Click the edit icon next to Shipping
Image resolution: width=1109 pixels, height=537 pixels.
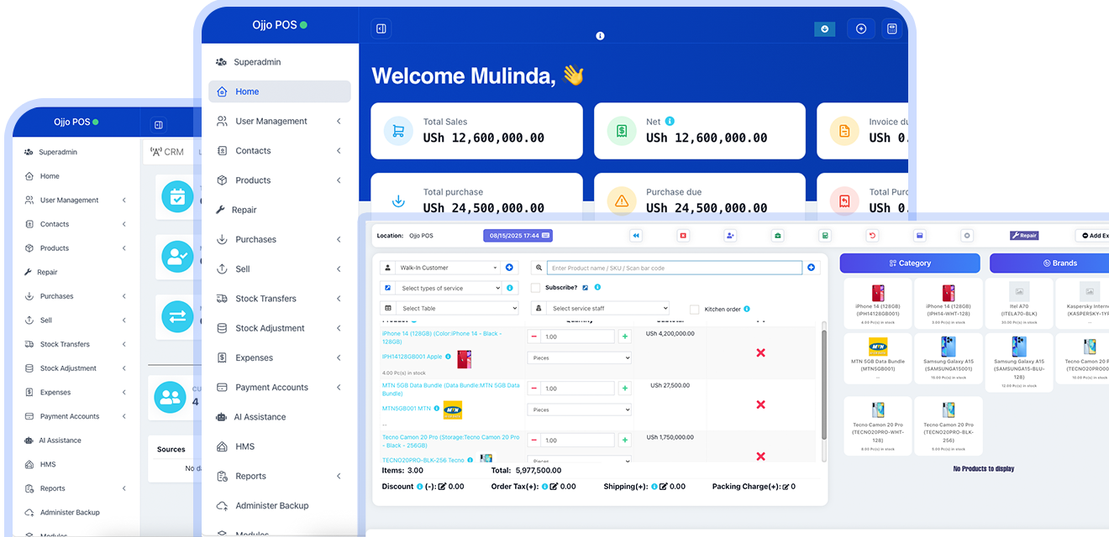pyautogui.click(x=664, y=487)
